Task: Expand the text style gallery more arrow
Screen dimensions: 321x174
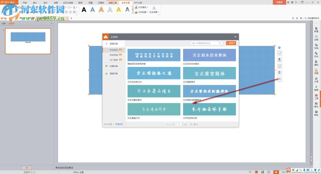Action: click(133, 10)
